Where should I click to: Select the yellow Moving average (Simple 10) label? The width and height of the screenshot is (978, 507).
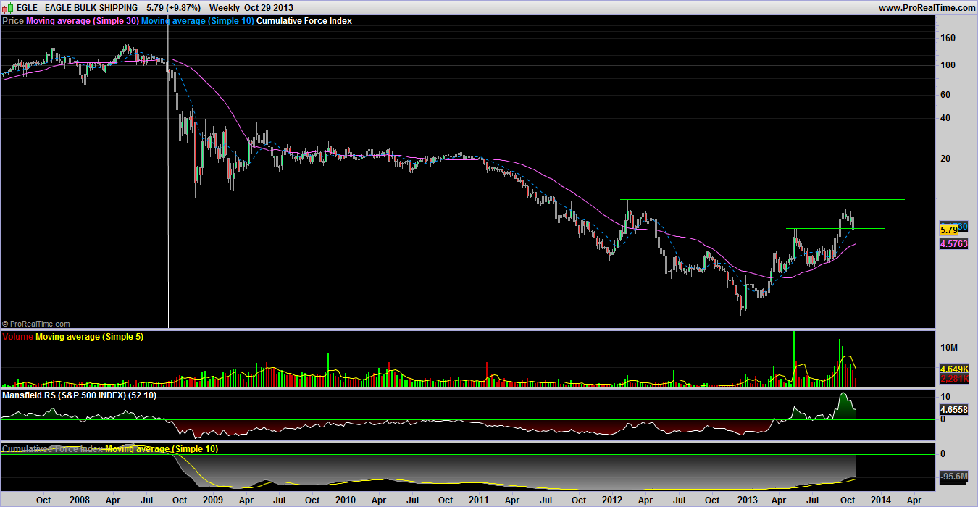click(162, 449)
